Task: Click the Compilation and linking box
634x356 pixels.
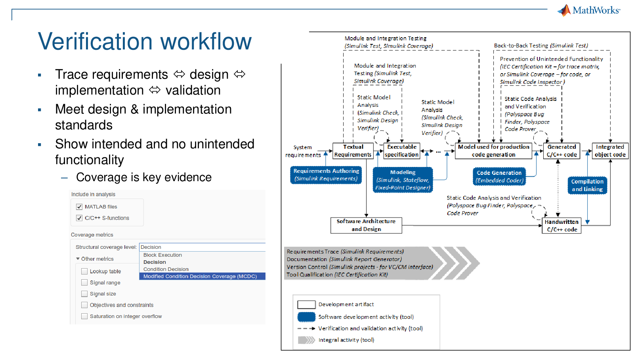Action: pyautogui.click(x=587, y=185)
